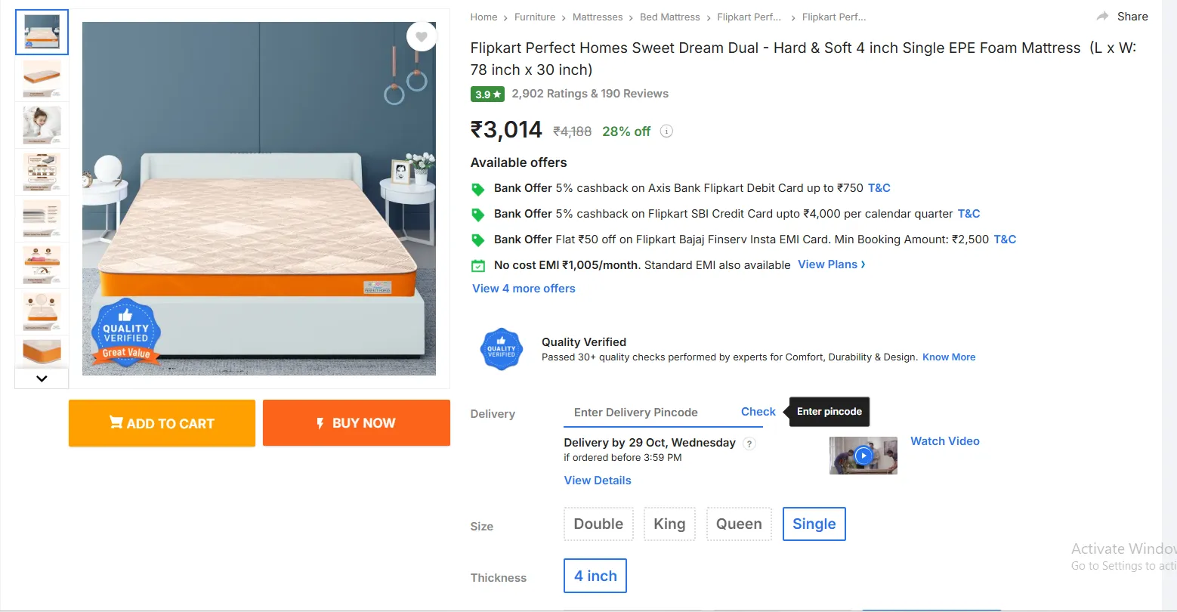Click the delivery date question mark icon
The height and width of the screenshot is (612, 1177).
[749, 444]
